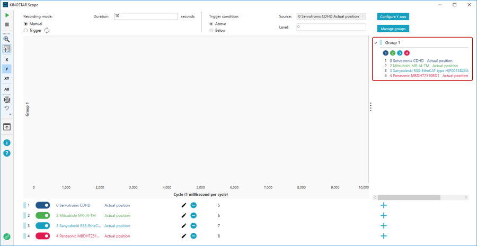Screen dimensions: 477x246
Task: Click the Configure Y axes button
Action: (393, 16)
